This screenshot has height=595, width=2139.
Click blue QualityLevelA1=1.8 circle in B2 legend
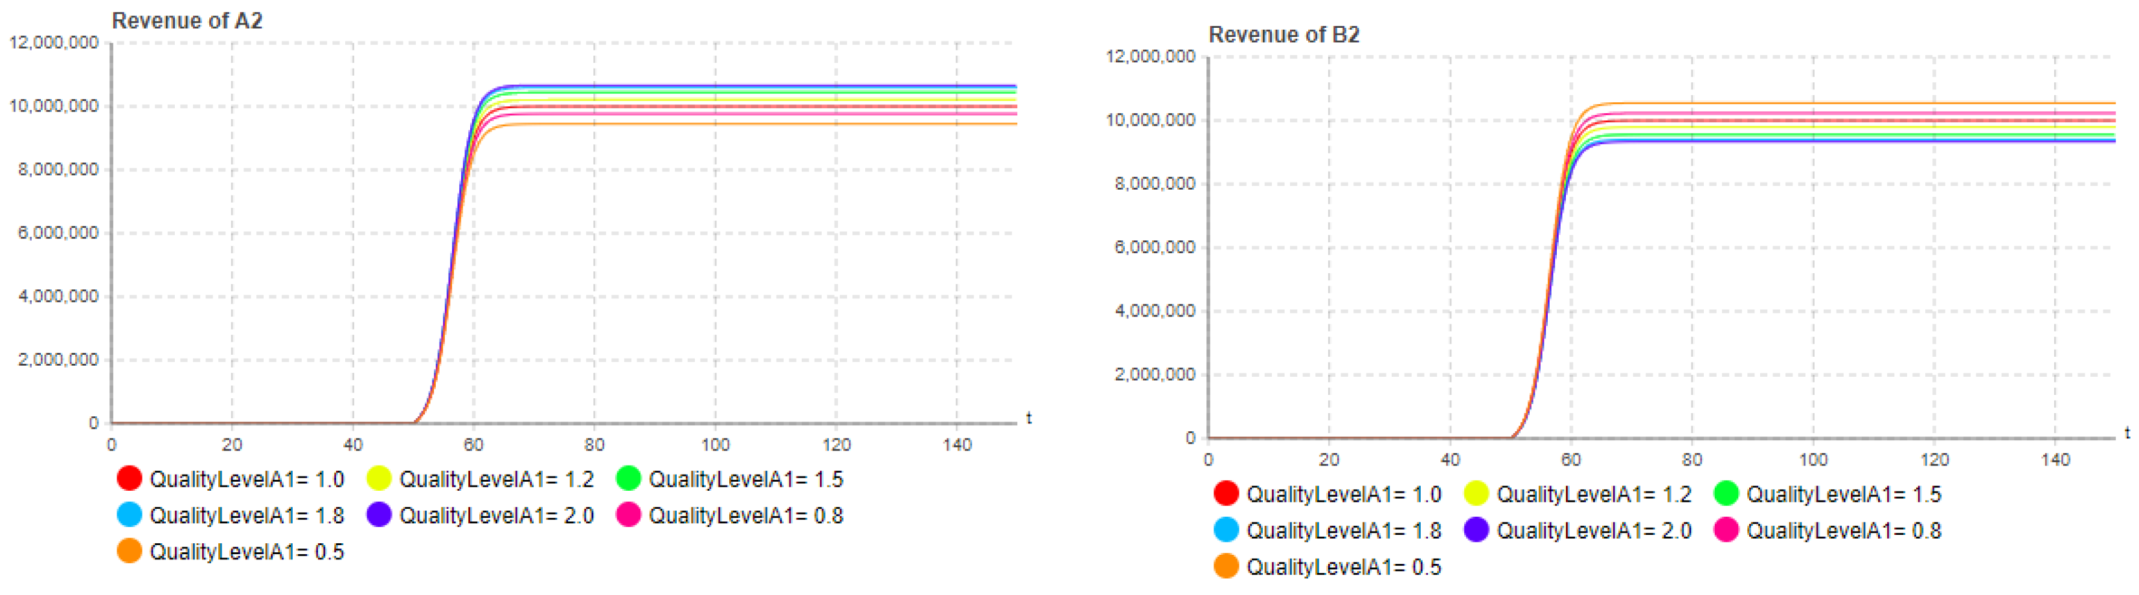(1227, 530)
